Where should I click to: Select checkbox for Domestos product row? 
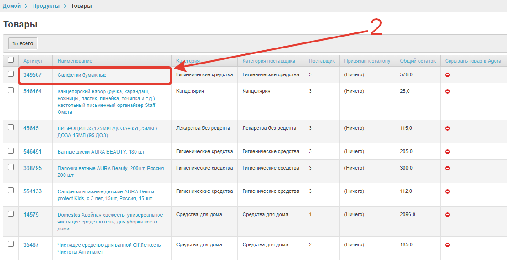[x=11, y=214]
